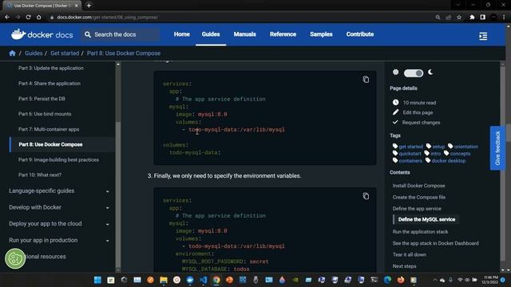Open cookie preferences badge
The image size is (511, 287).
point(15,258)
